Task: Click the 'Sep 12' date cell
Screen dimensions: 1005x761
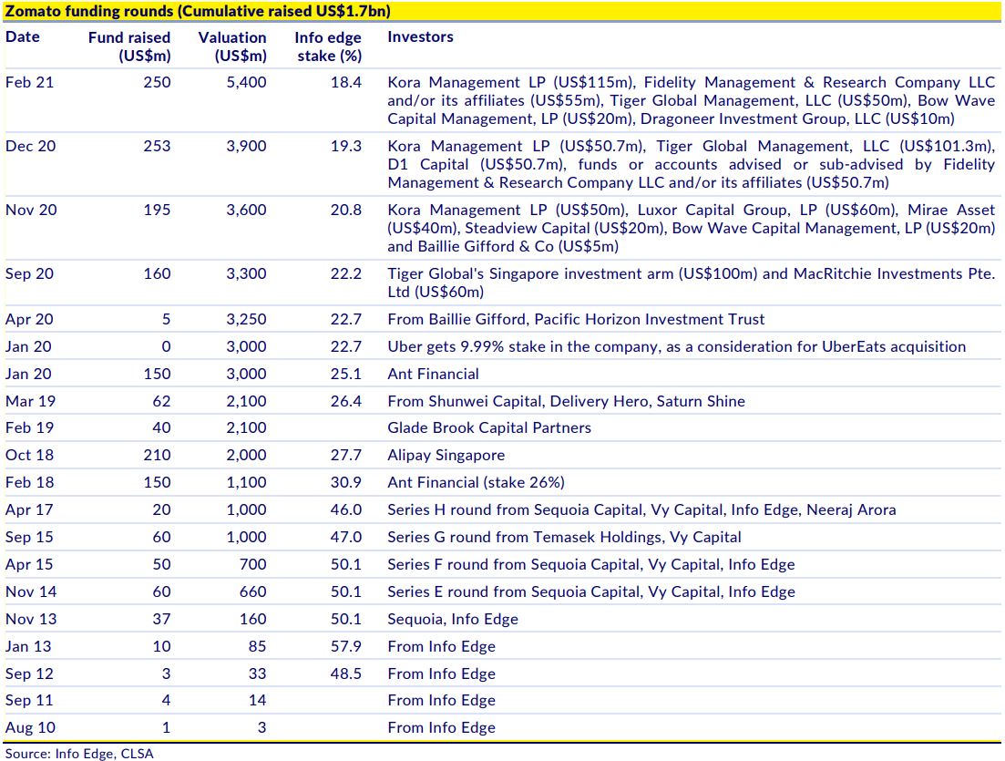Action: coord(29,674)
